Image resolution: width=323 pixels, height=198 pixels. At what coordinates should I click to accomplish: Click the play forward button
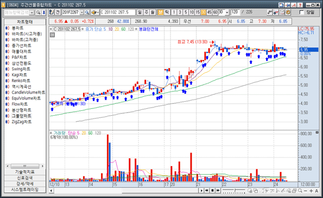pyautogui.click(x=201, y=190)
